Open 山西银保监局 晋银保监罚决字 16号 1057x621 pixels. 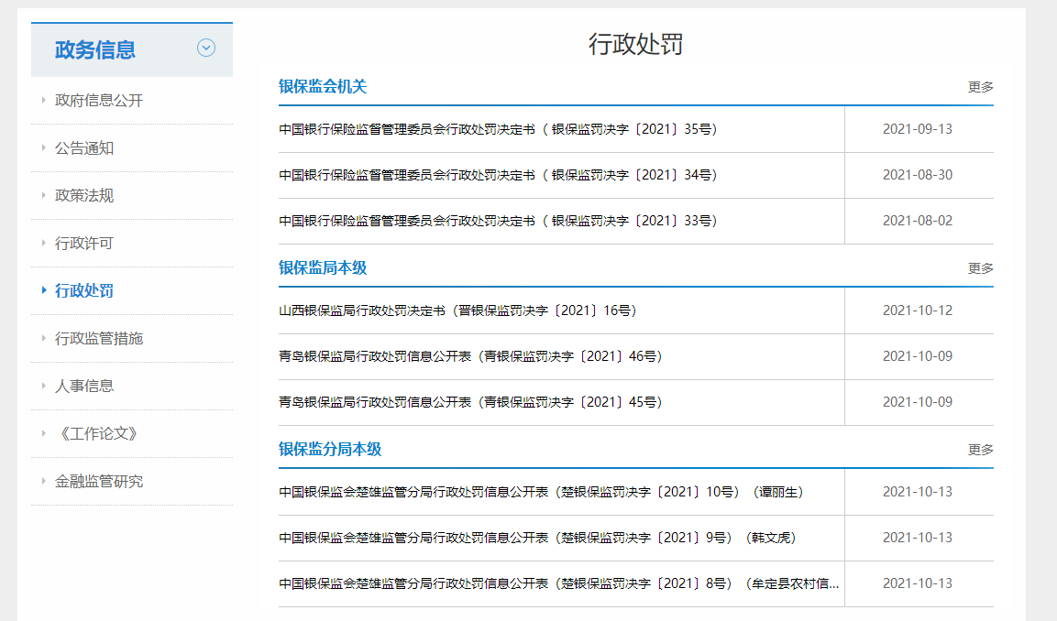click(x=457, y=310)
